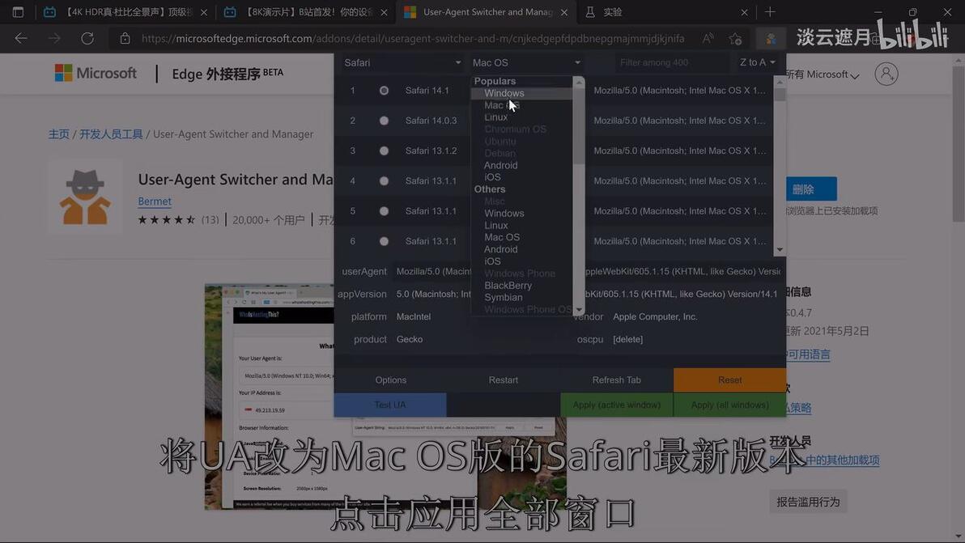The width and height of the screenshot is (965, 543).
Task: Click the User-Agent Switcher extension toolbar icon
Action: click(771, 39)
